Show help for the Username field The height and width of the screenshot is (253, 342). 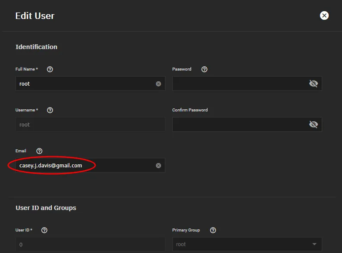point(50,110)
